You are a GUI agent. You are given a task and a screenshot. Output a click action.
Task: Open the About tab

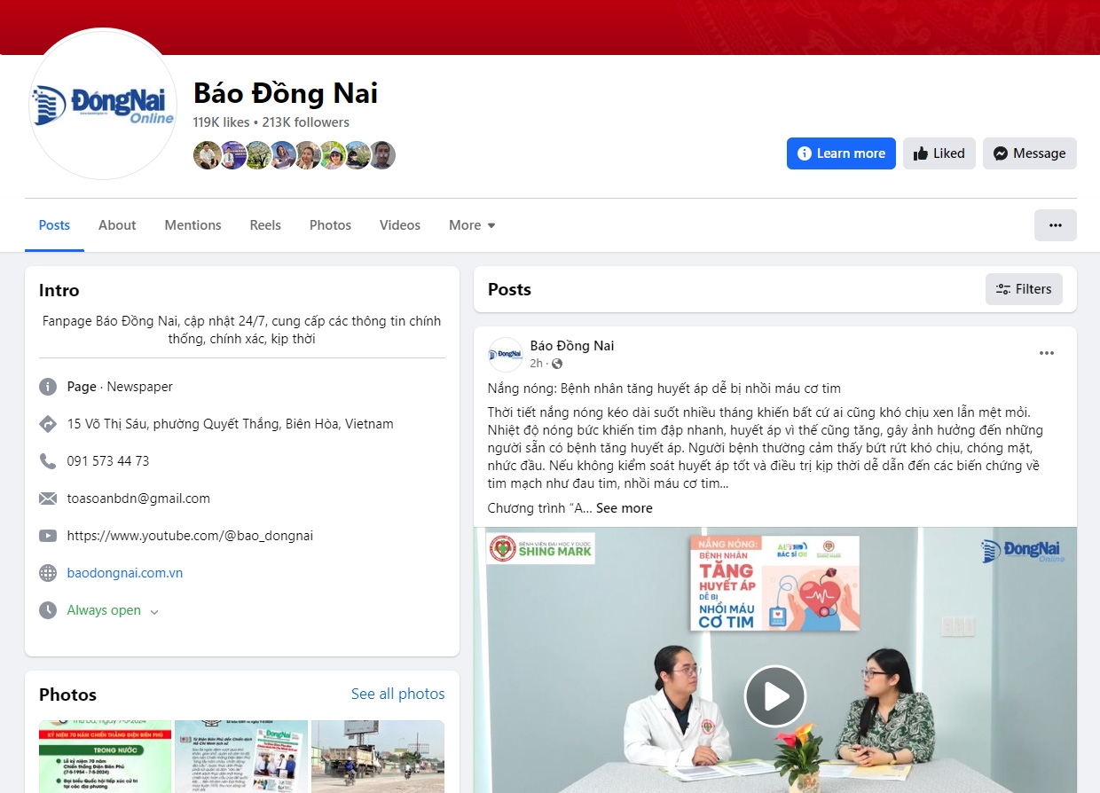tap(117, 225)
